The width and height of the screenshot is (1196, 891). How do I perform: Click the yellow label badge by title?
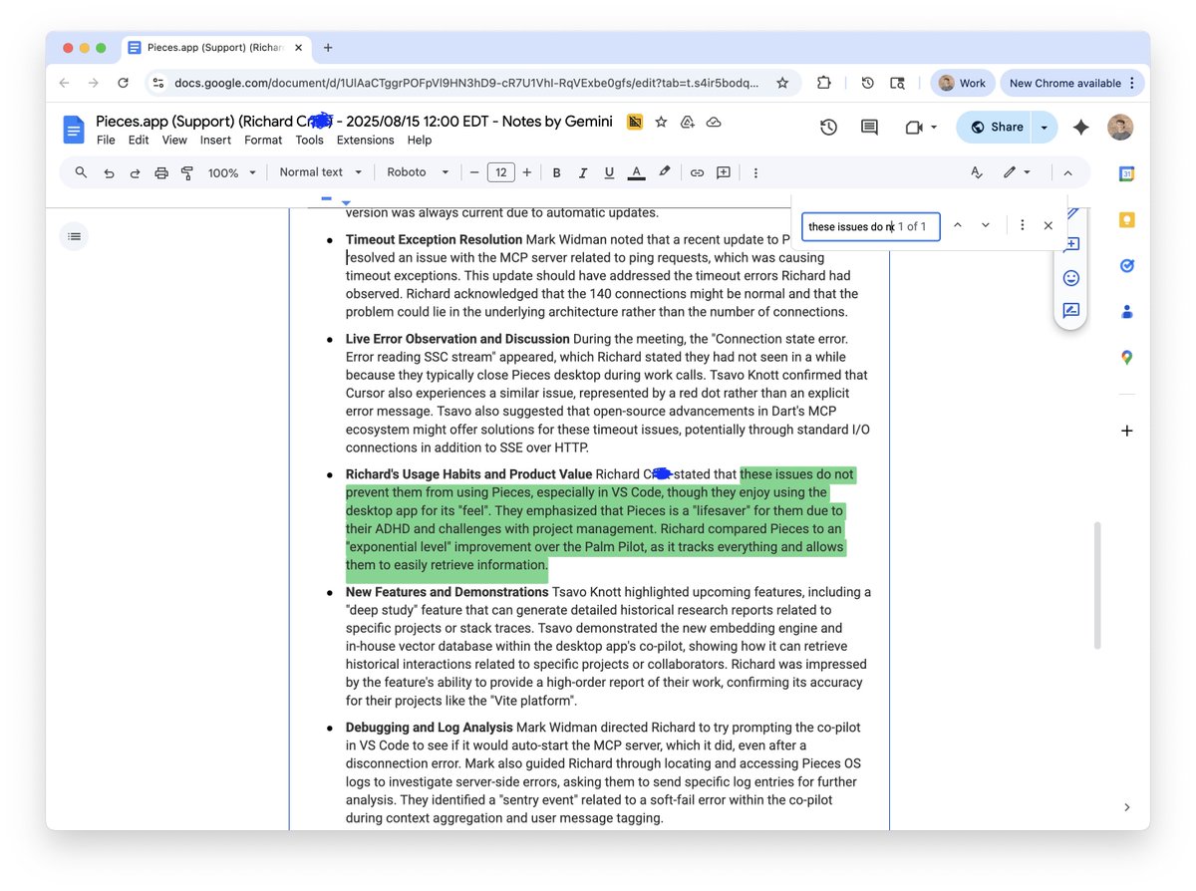pos(635,122)
